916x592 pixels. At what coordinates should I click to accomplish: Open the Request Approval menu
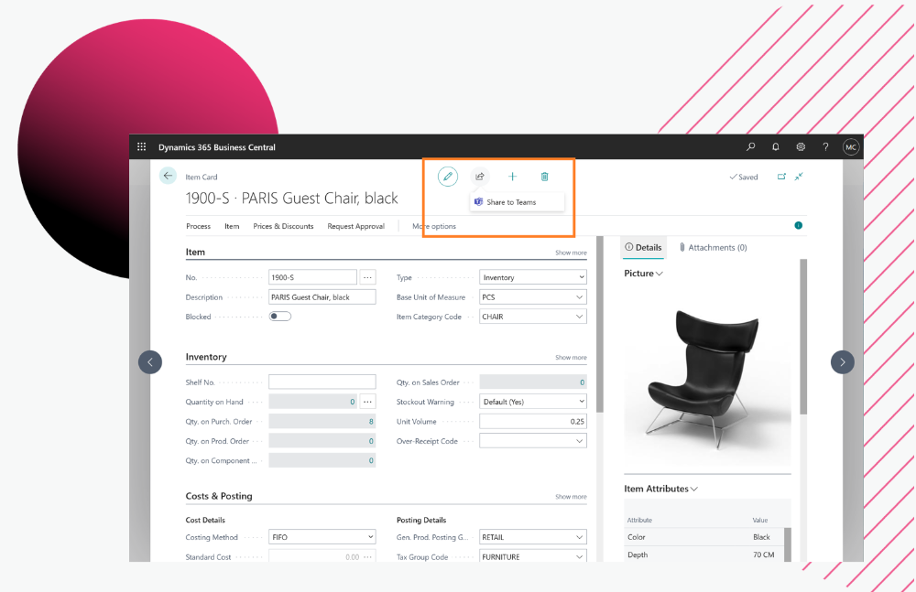(355, 226)
